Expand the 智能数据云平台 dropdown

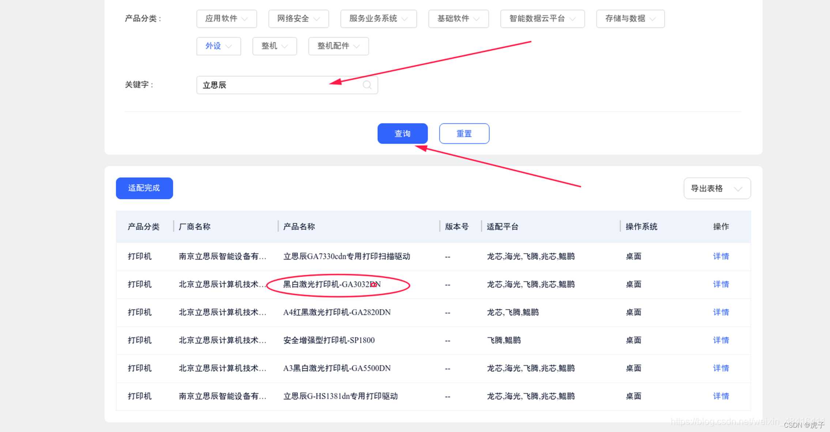542,19
